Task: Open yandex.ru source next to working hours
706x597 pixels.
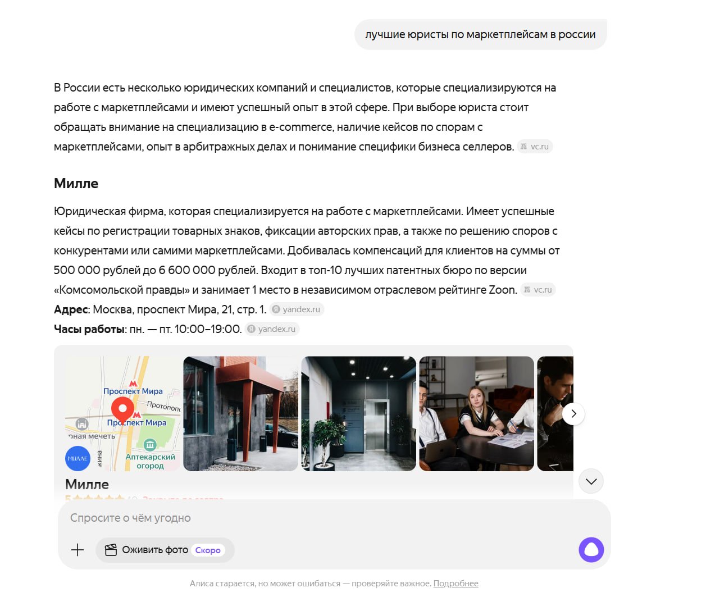Action: pos(272,329)
